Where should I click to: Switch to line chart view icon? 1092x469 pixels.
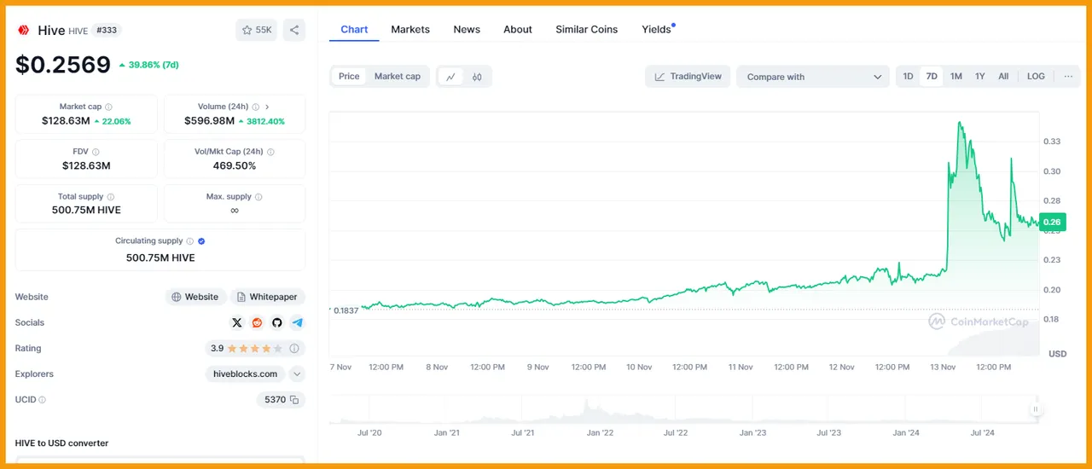click(450, 77)
